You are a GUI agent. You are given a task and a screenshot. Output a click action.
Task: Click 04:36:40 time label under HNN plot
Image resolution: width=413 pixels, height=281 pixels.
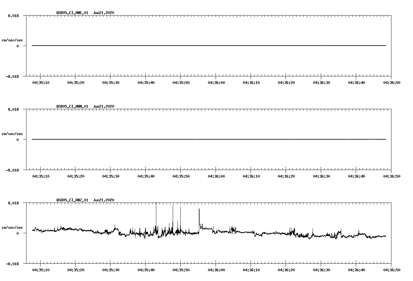pos(356,176)
